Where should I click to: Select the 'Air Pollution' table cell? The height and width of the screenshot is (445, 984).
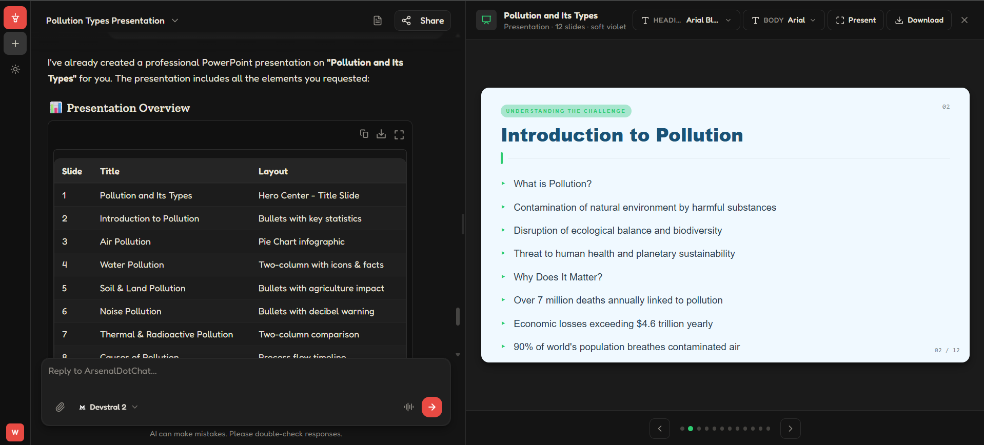click(x=125, y=241)
